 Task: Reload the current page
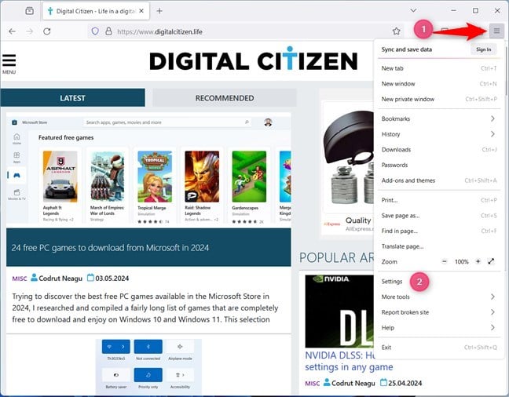pyautogui.click(x=47, y=31)
